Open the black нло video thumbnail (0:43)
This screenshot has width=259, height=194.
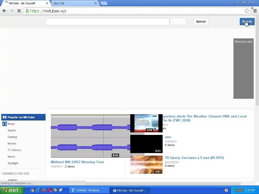click(x=146, y=144)
